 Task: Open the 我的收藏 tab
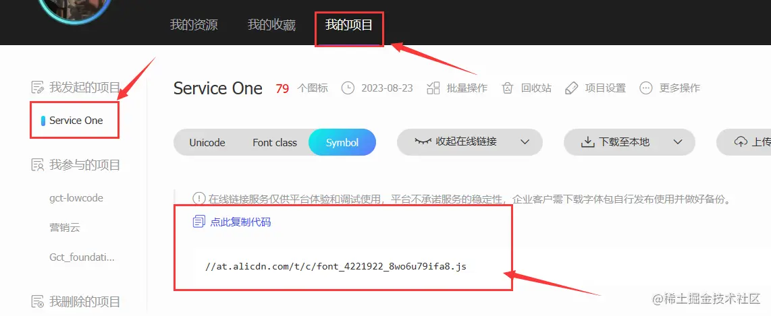(271, 25)
